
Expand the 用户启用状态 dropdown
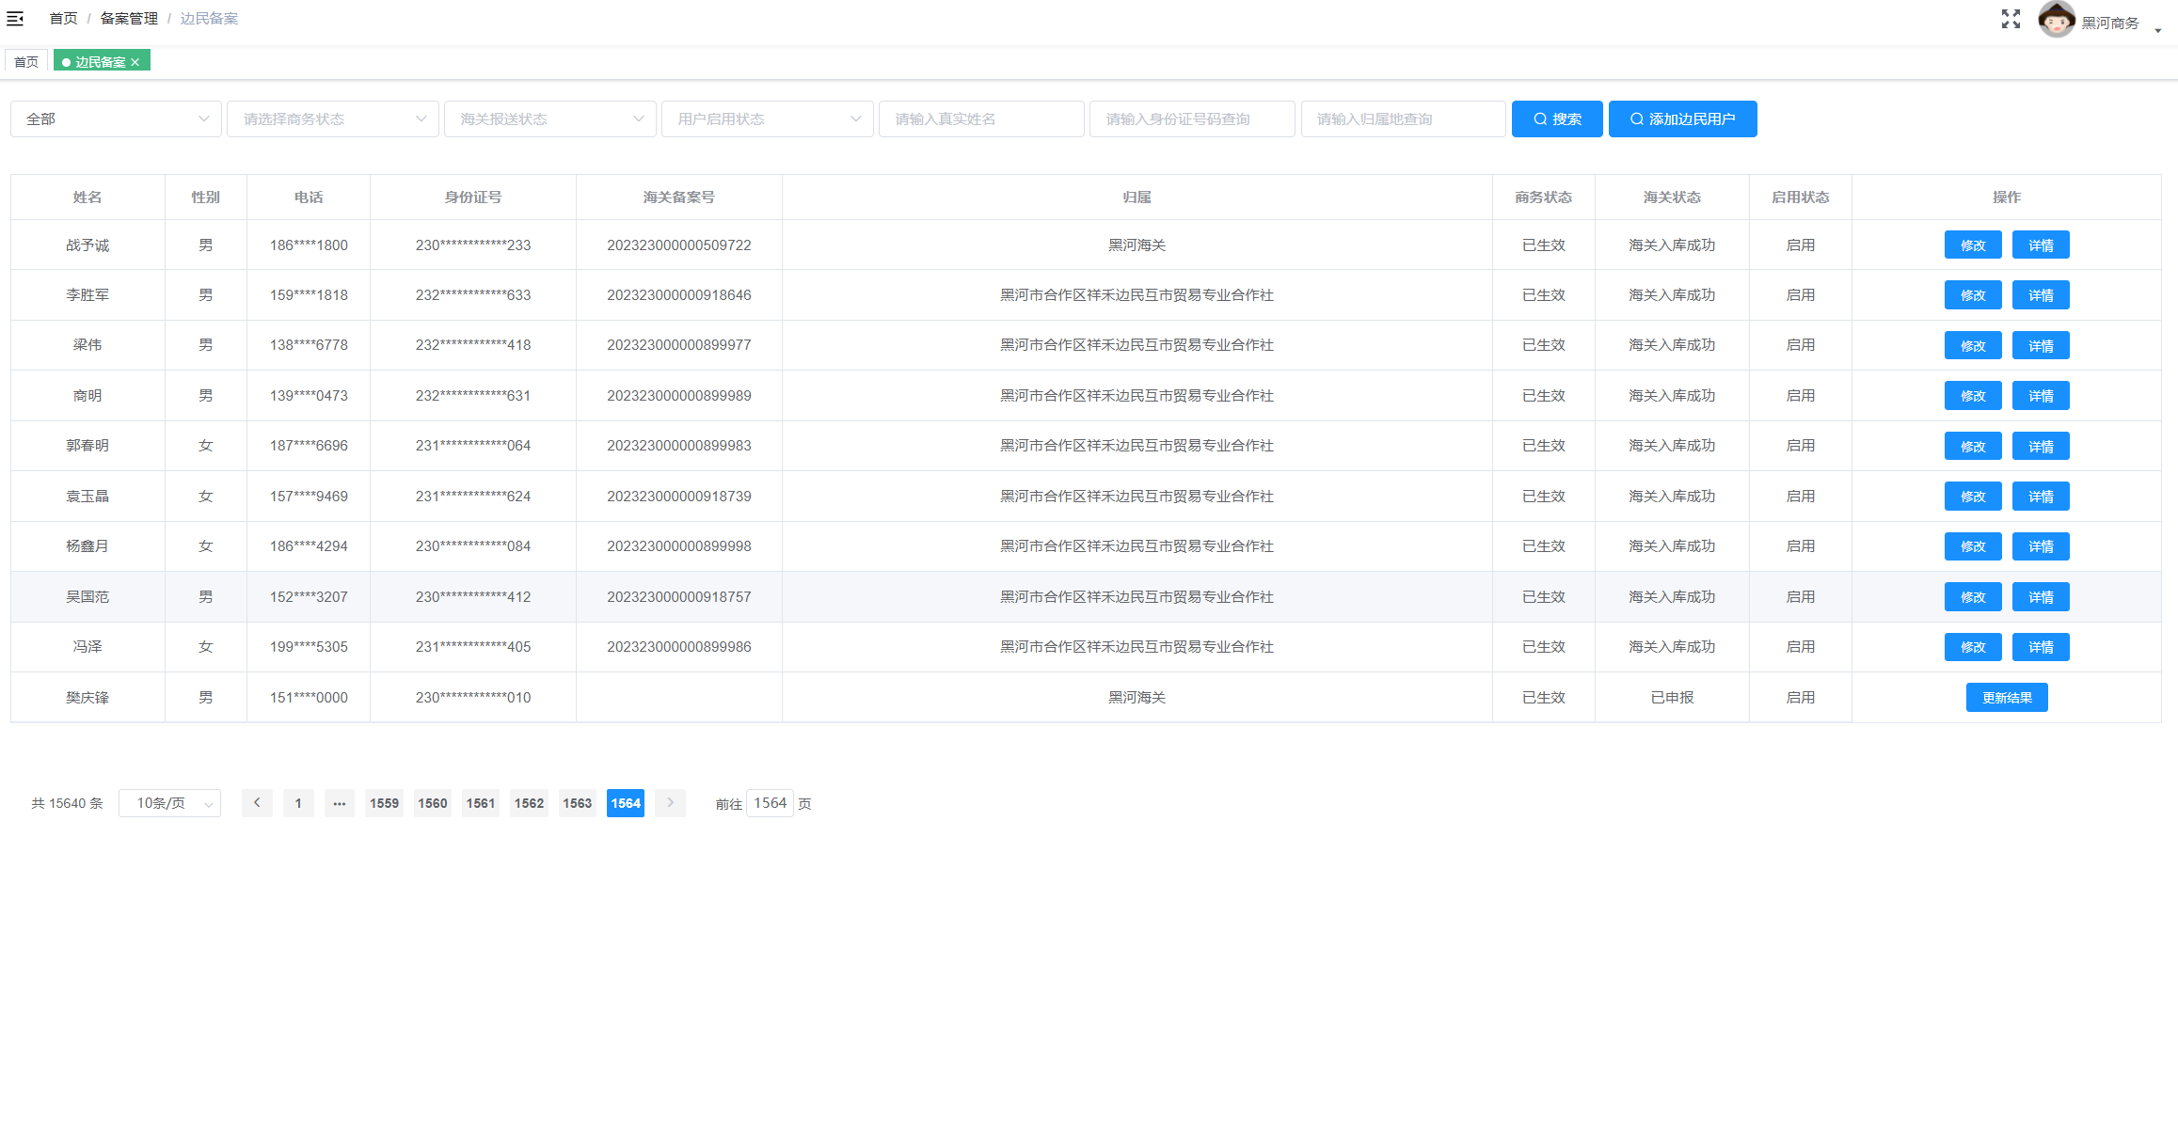click(x=767, y=119)
